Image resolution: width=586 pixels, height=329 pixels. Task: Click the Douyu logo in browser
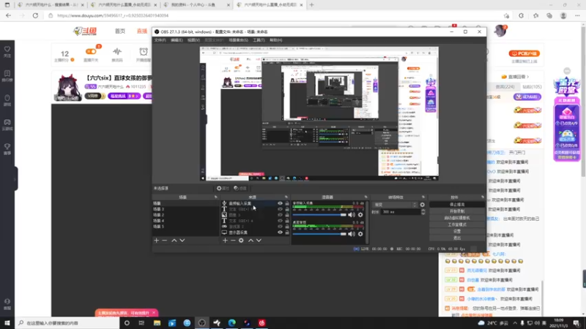[85, 31]
